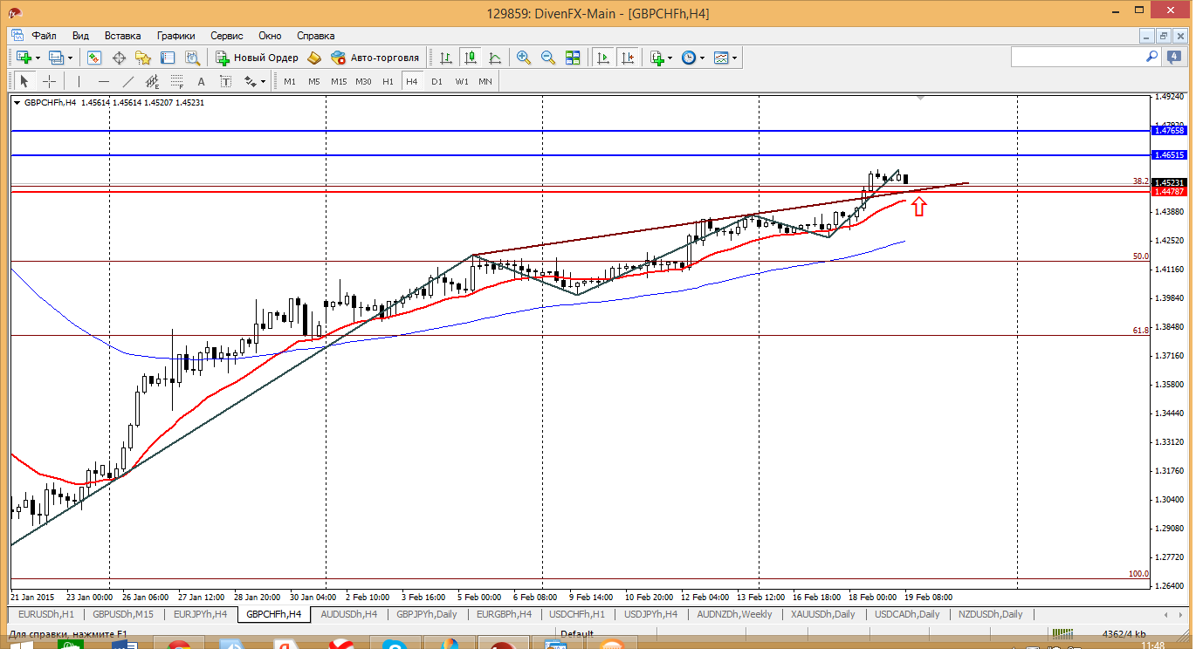The width and height of the screenshot is (1196, 649).
Task: Select the Fibonacci retracement tool
Action: click(x=177, y=81)
